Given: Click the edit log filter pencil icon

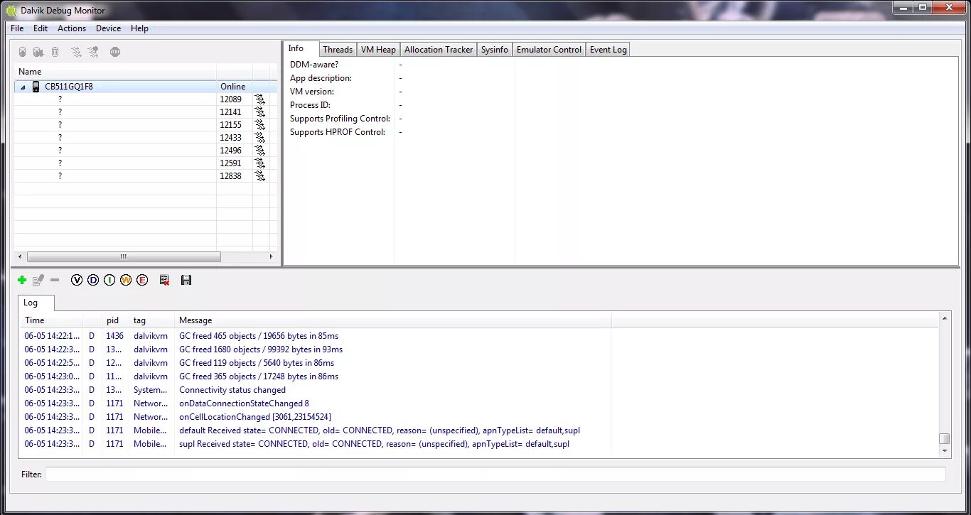Looking at the screenshot, I should click(38, 281).
